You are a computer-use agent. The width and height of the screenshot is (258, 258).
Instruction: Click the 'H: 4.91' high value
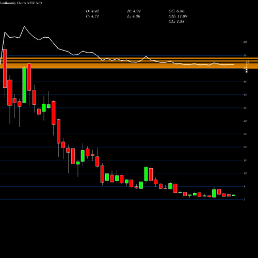134,11
